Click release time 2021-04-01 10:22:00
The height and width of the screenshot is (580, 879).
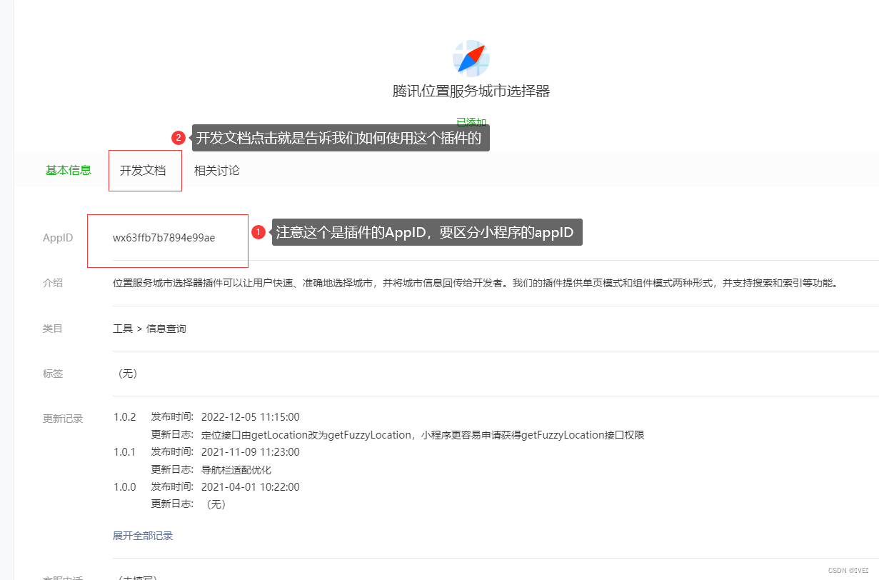[251, 487]
